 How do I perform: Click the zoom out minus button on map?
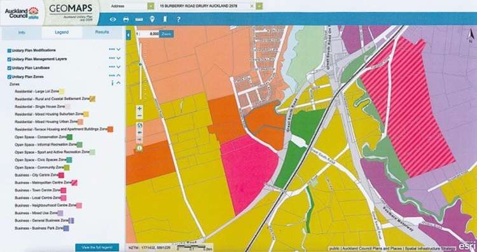point(139,116)
